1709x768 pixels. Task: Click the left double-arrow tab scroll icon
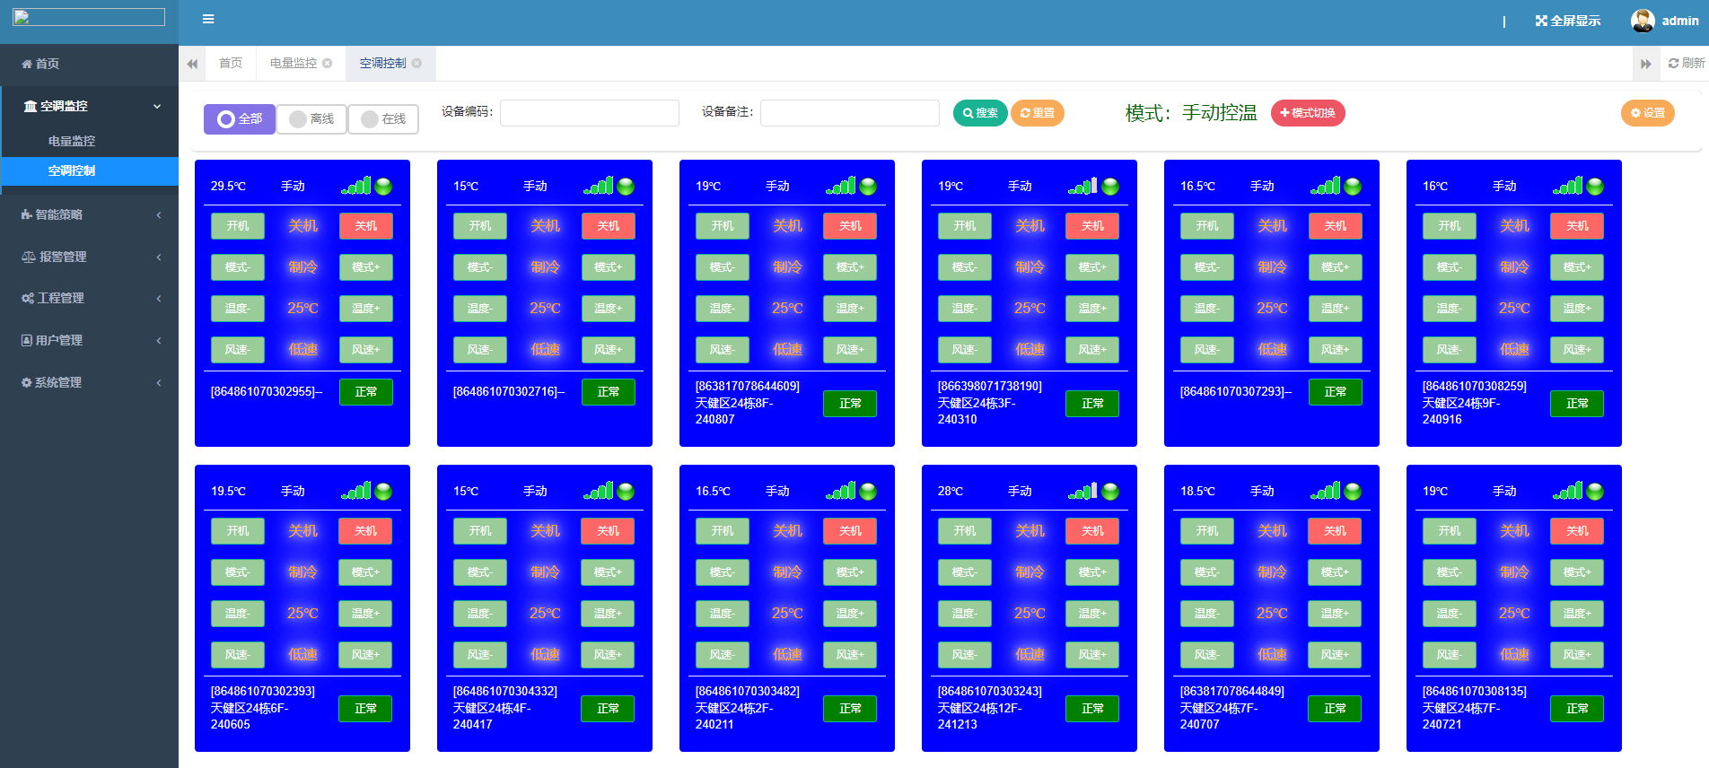192,64
